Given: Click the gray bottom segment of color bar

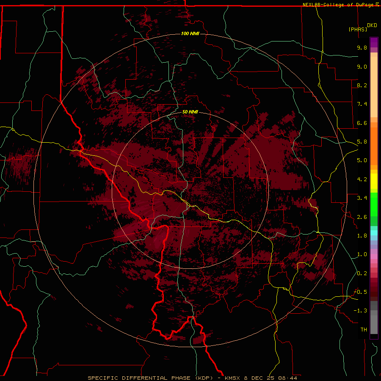Looking at the screenshot, I should 374,325.
